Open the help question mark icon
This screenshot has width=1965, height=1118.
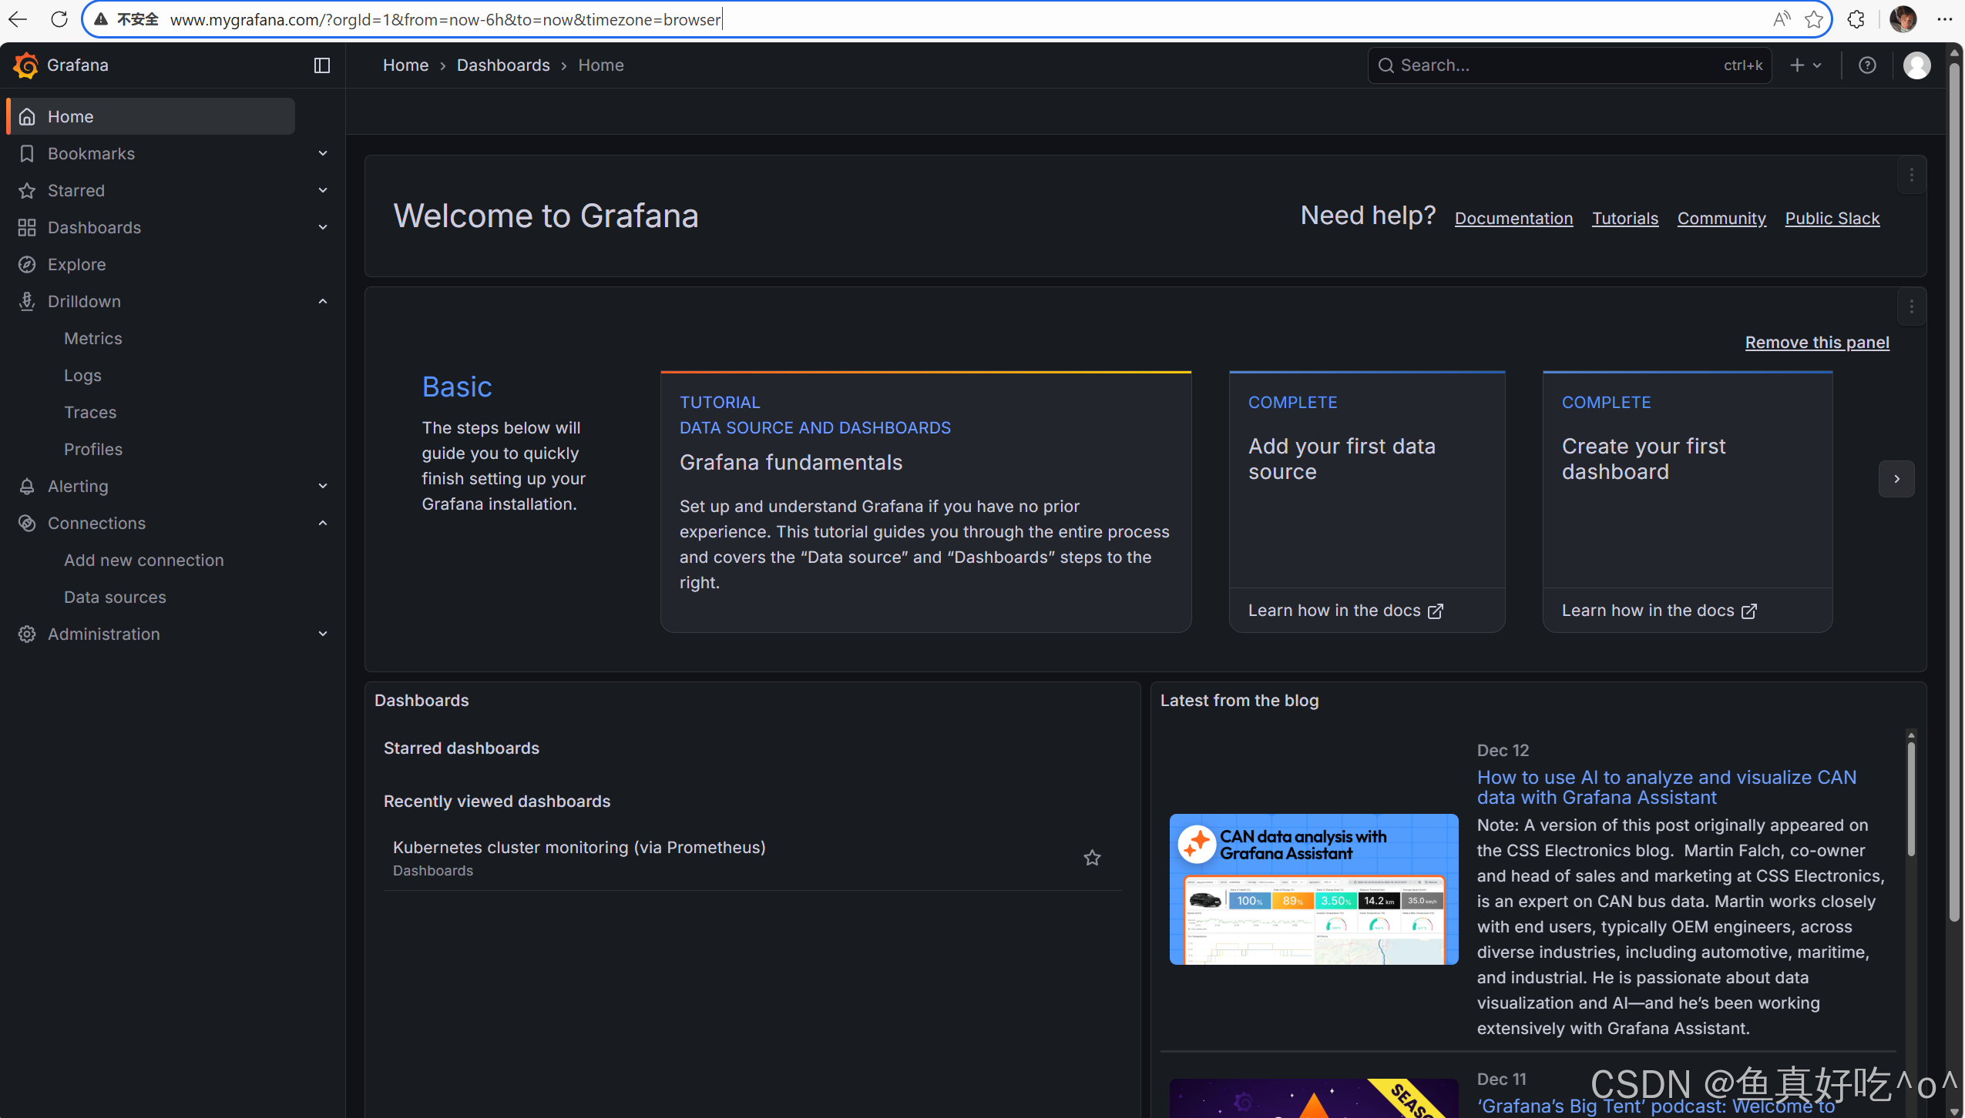point(1867,65)
